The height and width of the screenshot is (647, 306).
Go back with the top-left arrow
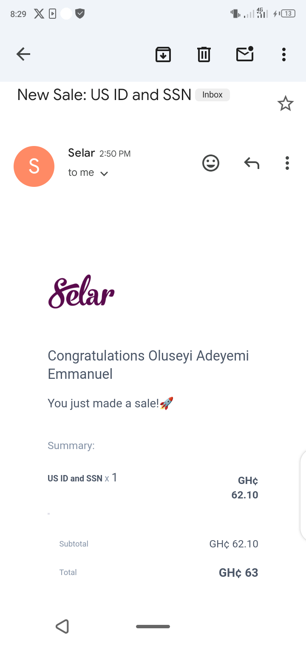(x=23, y=54)
